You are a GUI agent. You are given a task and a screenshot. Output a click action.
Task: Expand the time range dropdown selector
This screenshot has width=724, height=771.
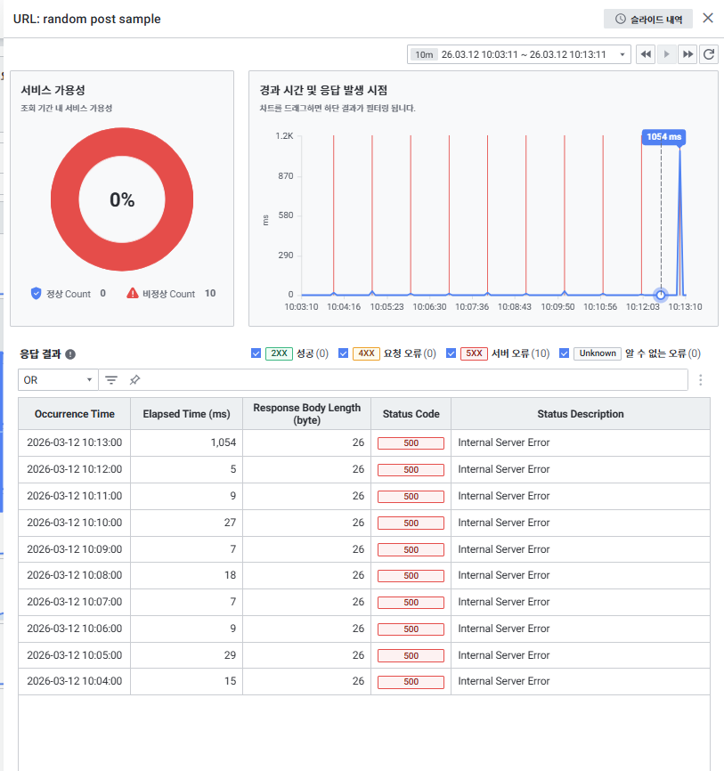pos(519,54)
